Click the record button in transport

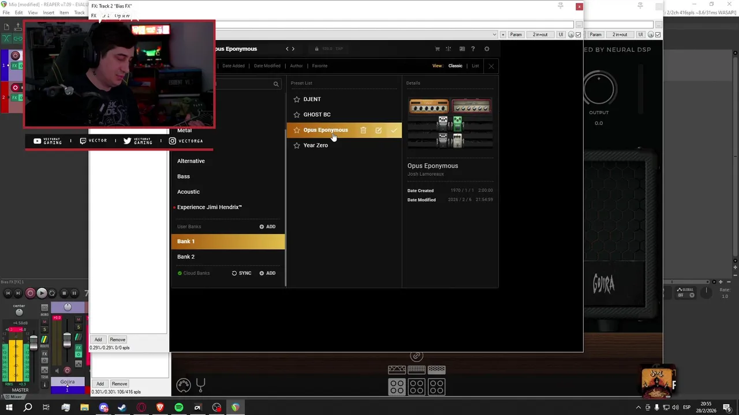tap(30, 293)
